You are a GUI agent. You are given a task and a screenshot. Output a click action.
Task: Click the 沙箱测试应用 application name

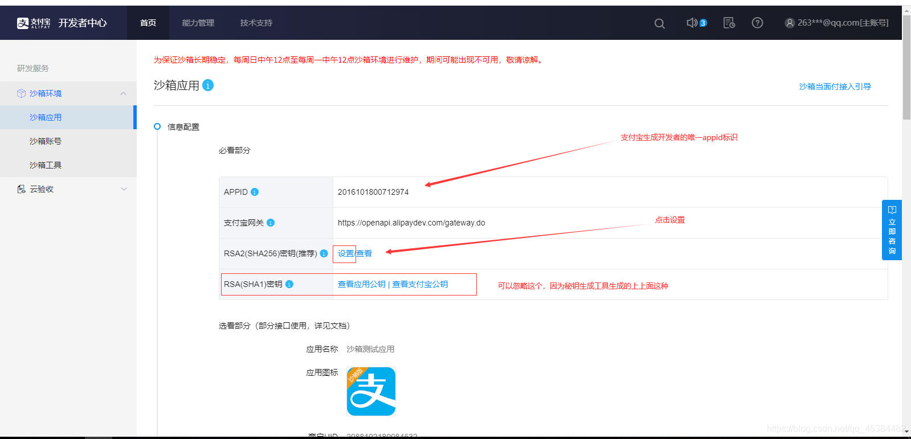(x=370, y=349)
